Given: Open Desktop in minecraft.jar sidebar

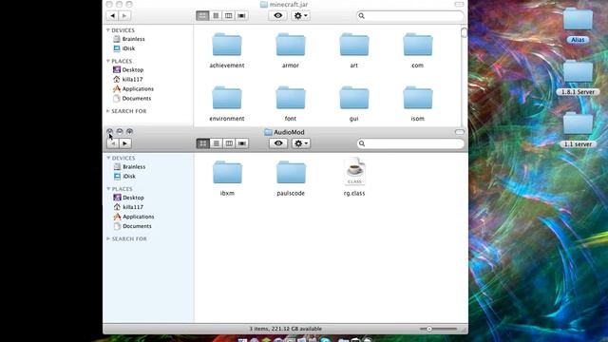Looking at the screenshot, I should 128,69.
